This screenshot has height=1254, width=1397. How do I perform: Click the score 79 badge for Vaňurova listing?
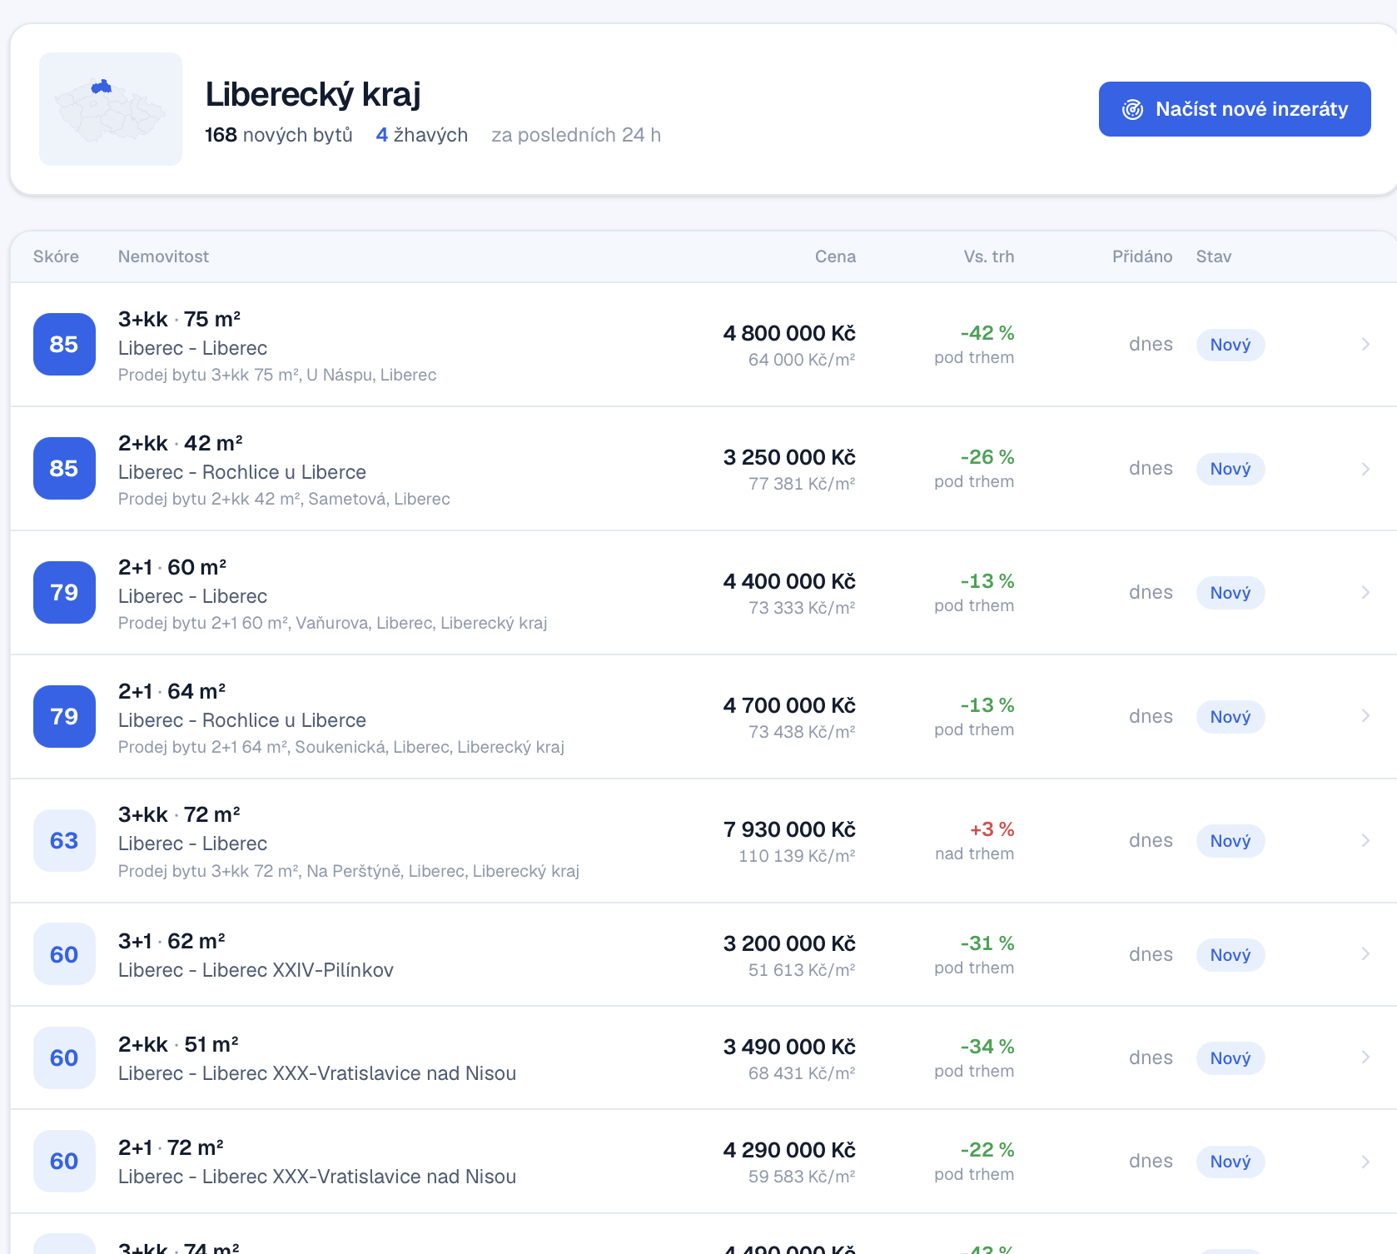tap(64, 592)
